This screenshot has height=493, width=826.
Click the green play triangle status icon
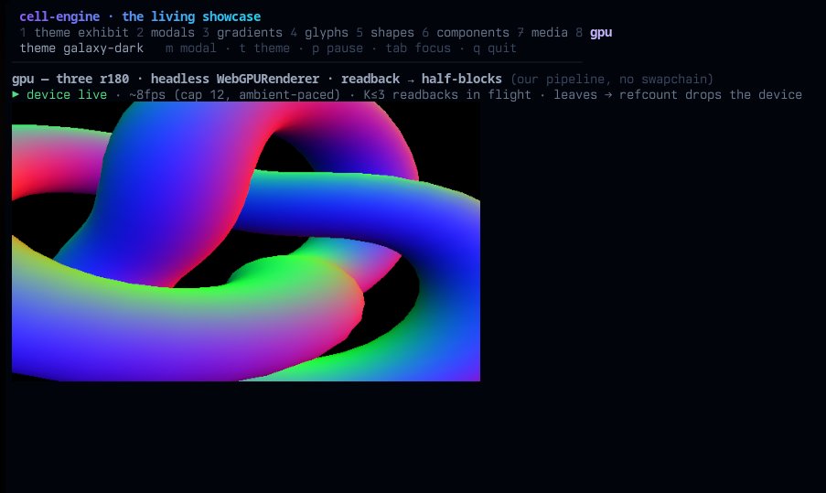[x=16, y=94]
